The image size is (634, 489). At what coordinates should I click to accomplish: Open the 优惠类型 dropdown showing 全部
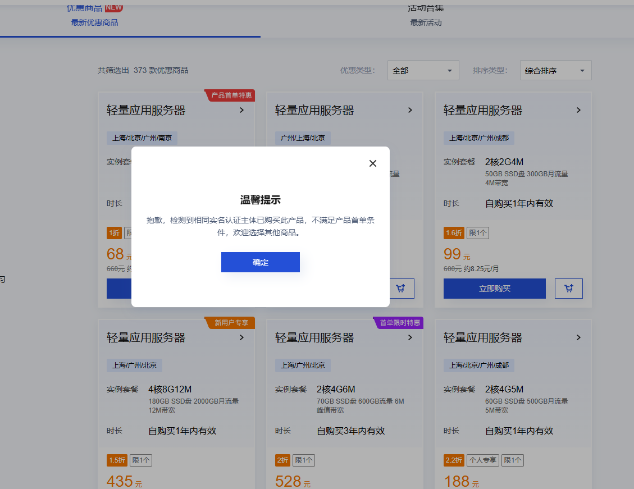click(x=423, y=70)
